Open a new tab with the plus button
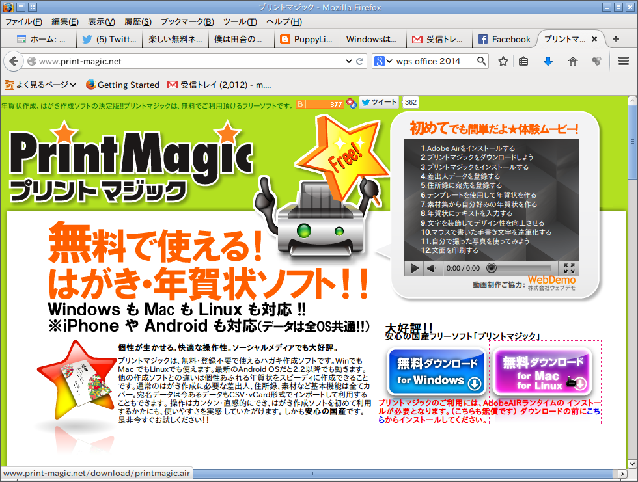The image size is (638, 482). point(616,39)
